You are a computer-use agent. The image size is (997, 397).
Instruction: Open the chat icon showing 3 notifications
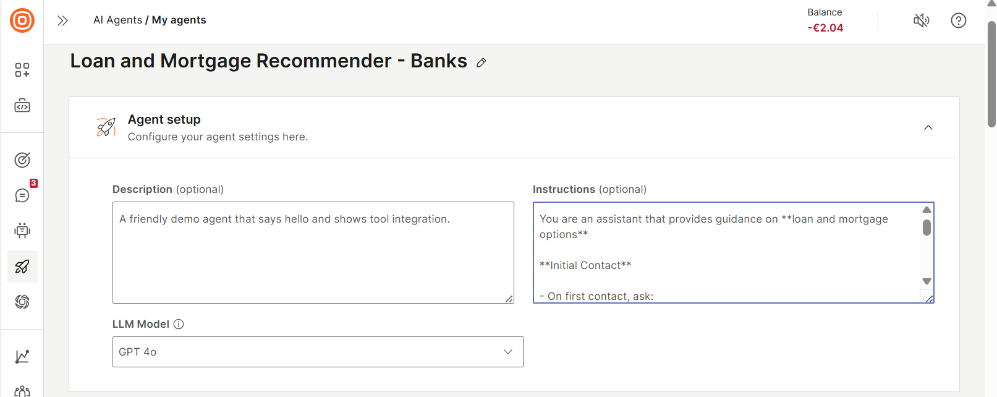click(x=22, y=195)
